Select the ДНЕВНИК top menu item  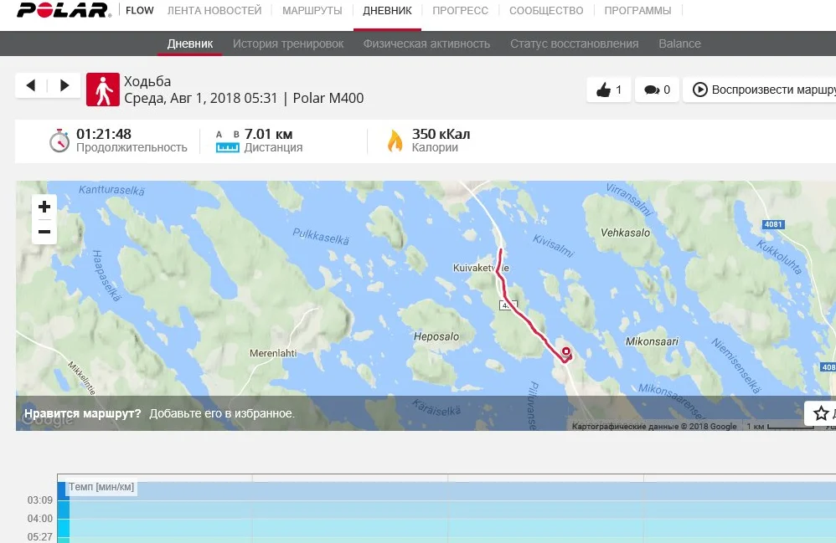(x=387, y=11)
